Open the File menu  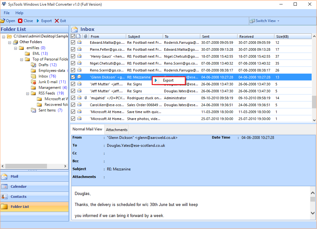tap(7, 13)
